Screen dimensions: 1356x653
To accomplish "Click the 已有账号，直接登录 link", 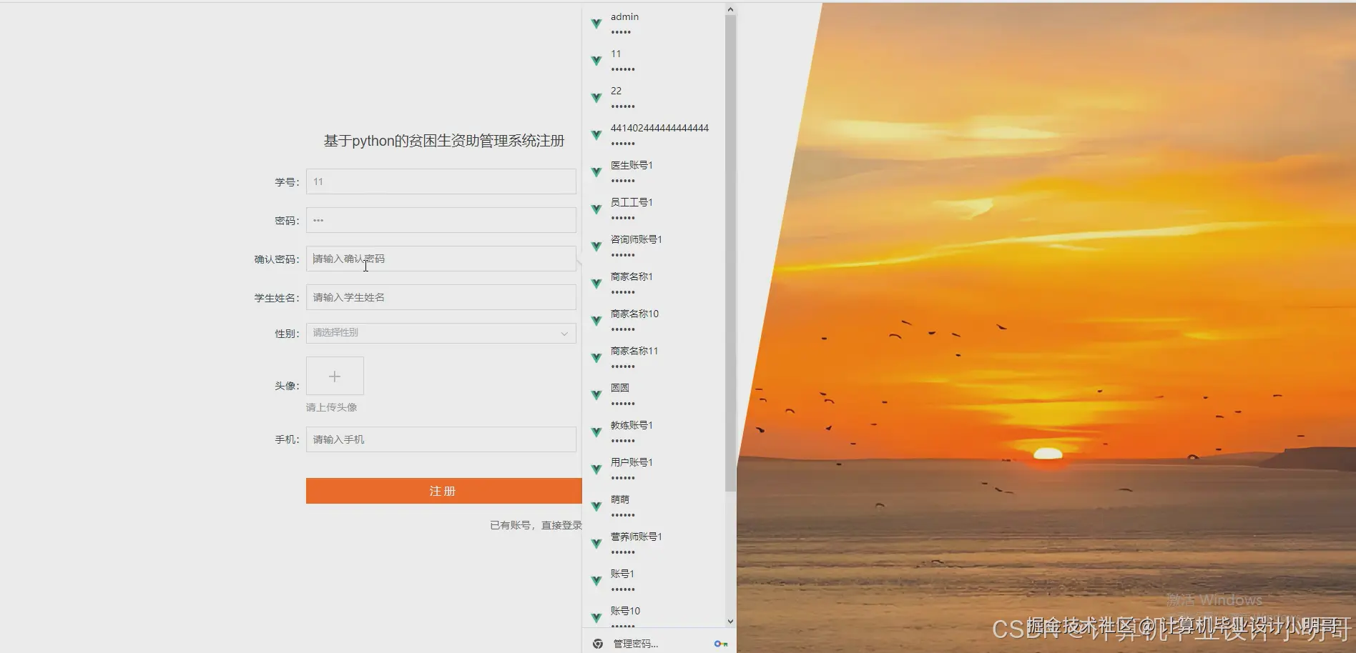I will coord(534,524).
